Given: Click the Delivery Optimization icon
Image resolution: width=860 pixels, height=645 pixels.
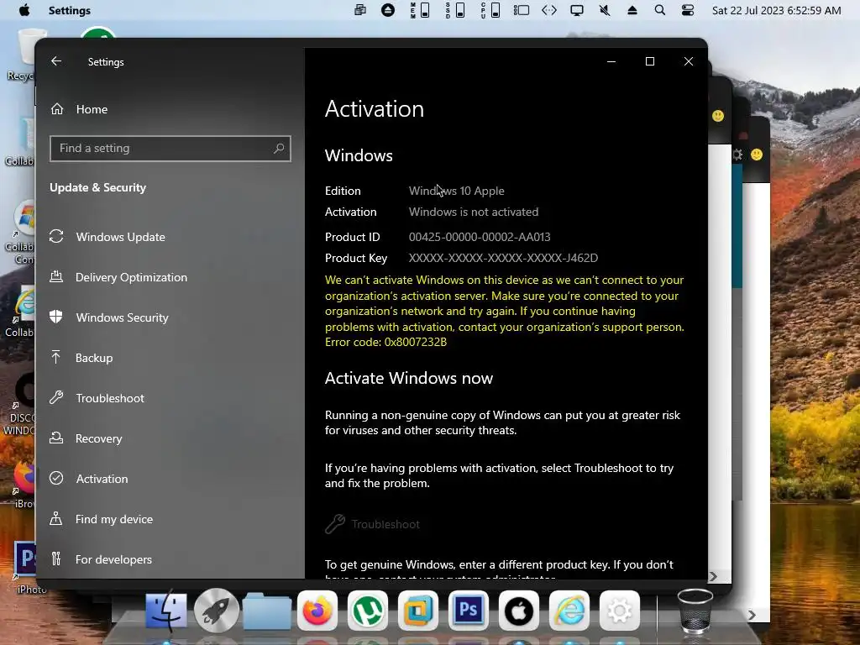Looking at the screenshot, I should (56, 276).
